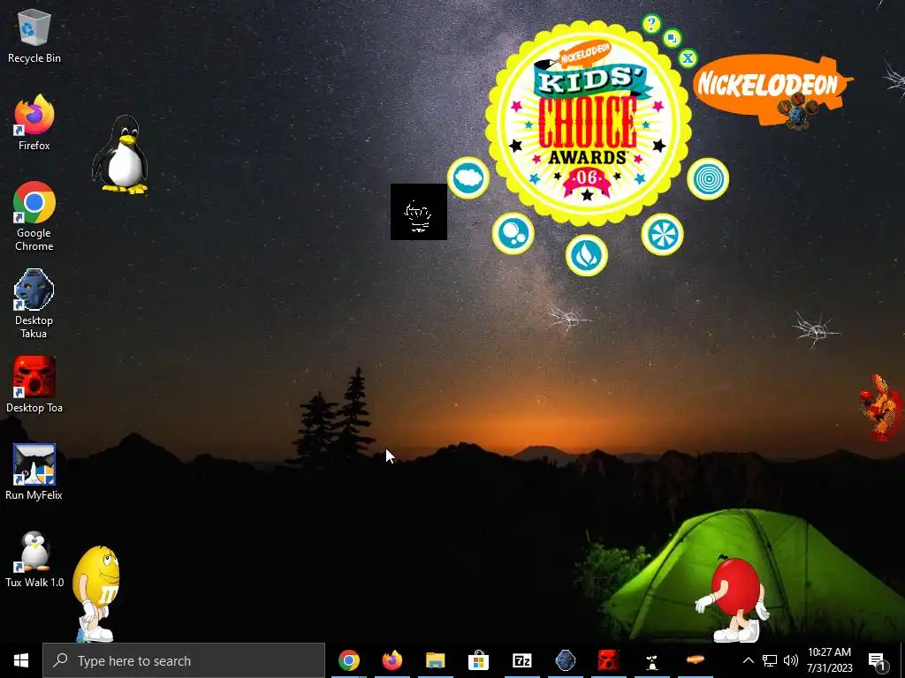Switch to Desktop Takua in the taskbar
This screenshot has width=905, height=678.
pos(565,660)
